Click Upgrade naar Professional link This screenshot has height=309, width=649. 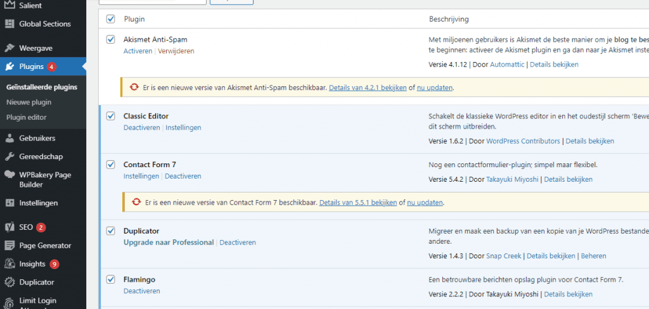pos(169,243)
